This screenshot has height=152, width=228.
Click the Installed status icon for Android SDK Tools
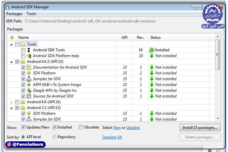coord(152,50)
